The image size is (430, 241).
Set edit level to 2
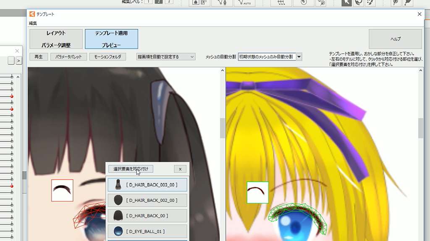click(x=158, y=2)
